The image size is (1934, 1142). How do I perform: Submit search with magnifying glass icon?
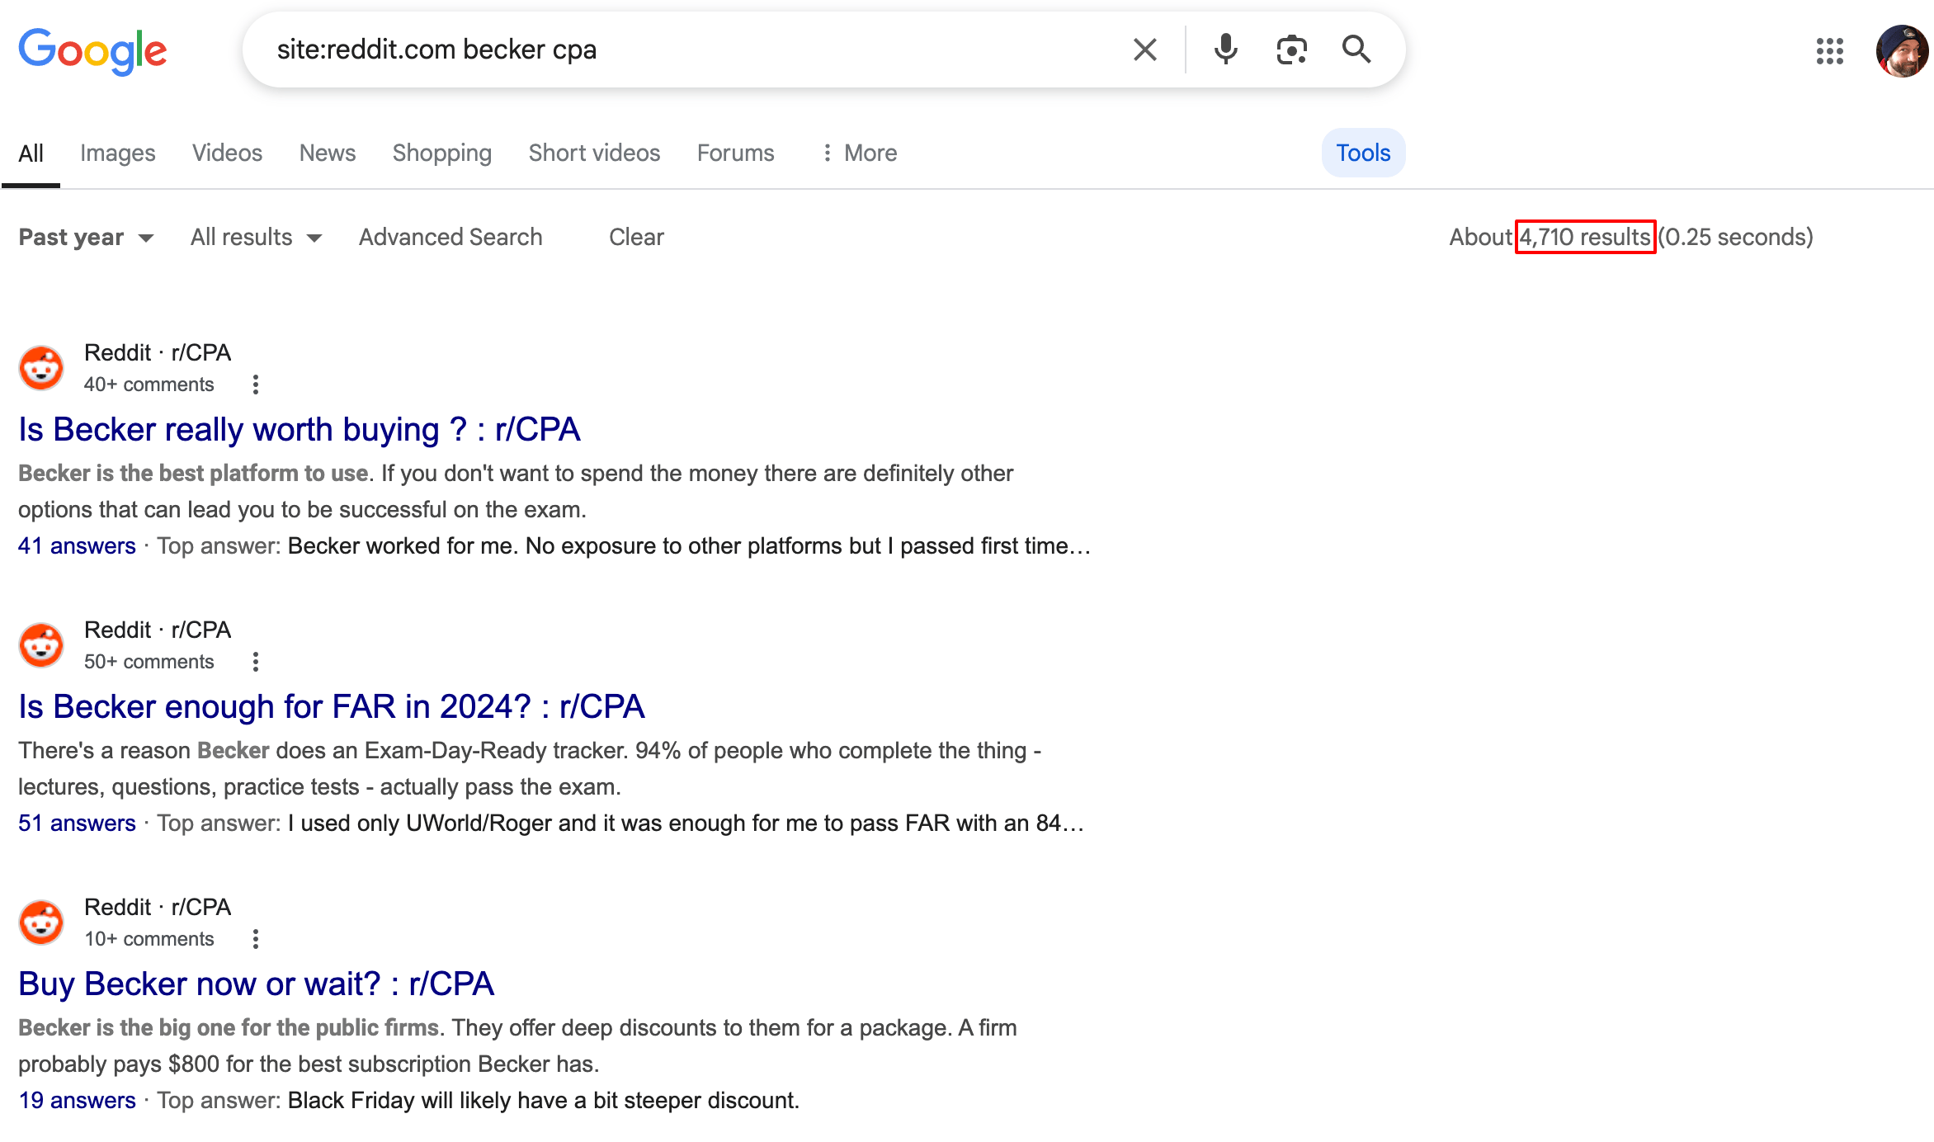pyautogui.click(x=1356, y=50)
